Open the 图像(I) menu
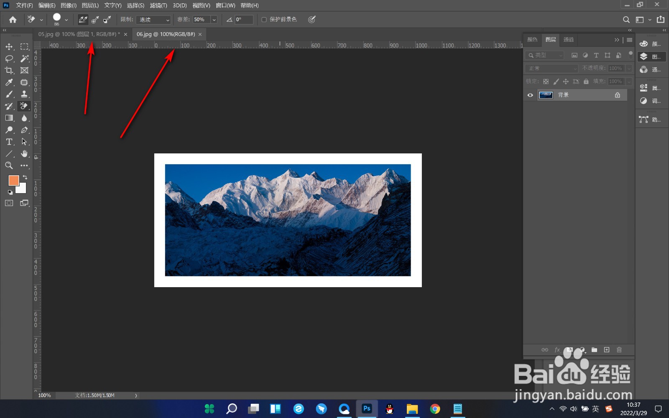 point(69,5)
